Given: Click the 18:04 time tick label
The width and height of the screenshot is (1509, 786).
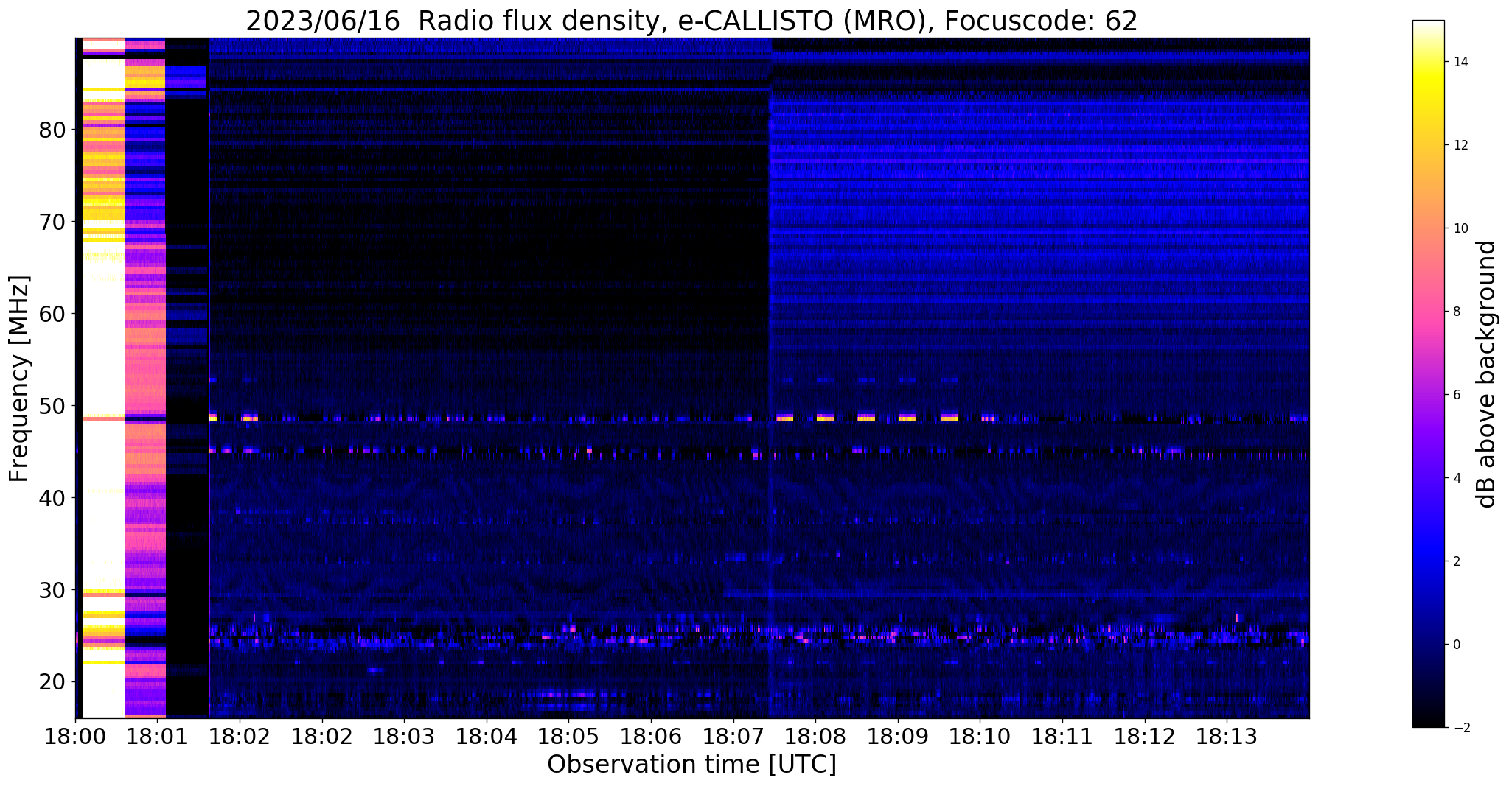Looking at the screenshot, I should coord(486,736).
